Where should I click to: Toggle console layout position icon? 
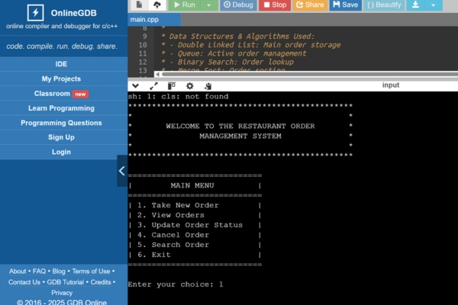coord(172,86)
